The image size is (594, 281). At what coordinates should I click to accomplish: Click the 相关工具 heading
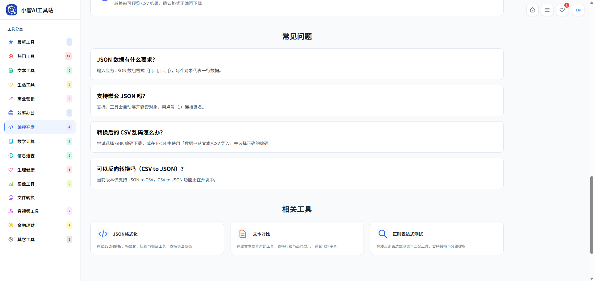(297, 209)
